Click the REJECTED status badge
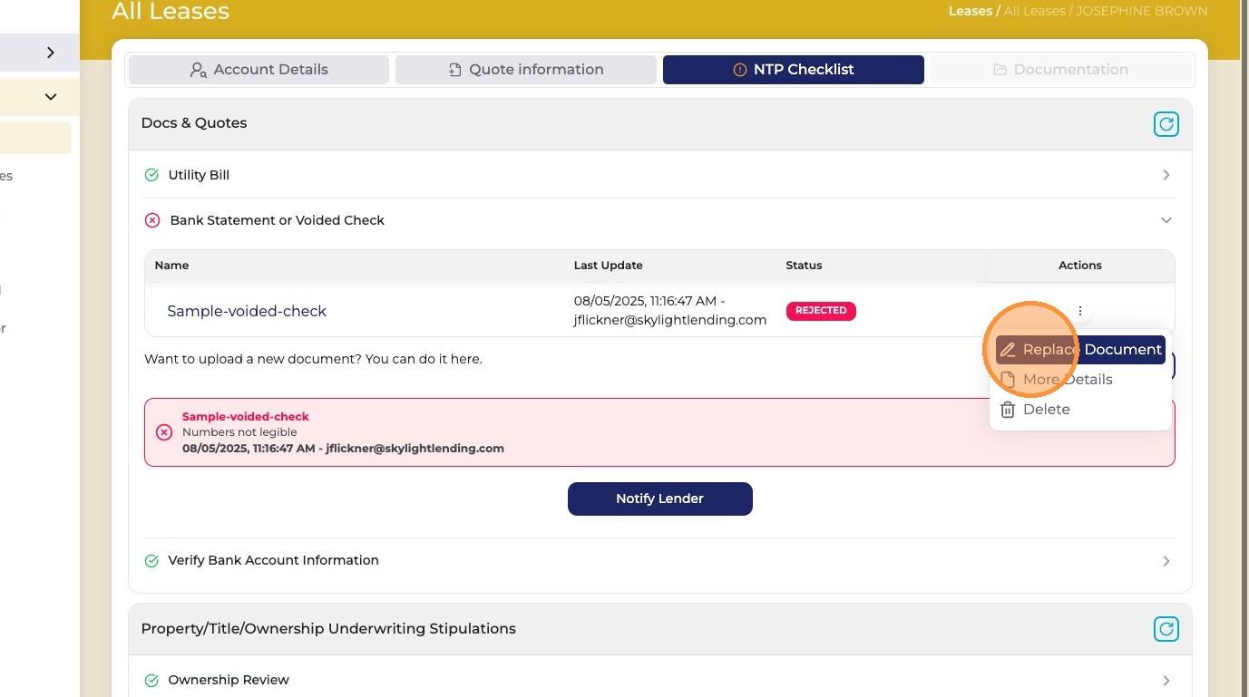The image size is (1249, 697). pyautogui.click(x=821, y=310)
